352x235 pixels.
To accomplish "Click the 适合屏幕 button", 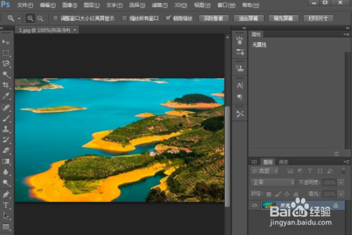I will pyautogui.click(x=248, y=18).
